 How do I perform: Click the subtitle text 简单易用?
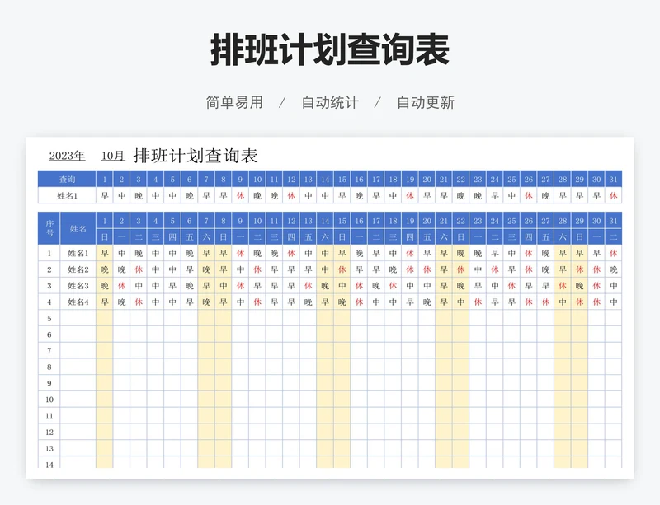click(x=234, y=102)
